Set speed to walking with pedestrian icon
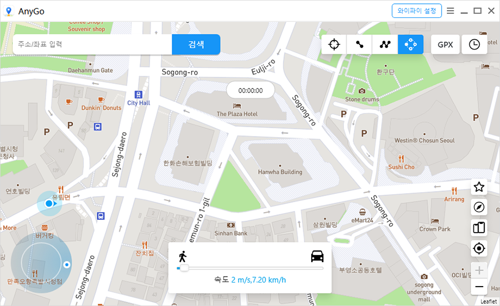 tap(182, 256)
